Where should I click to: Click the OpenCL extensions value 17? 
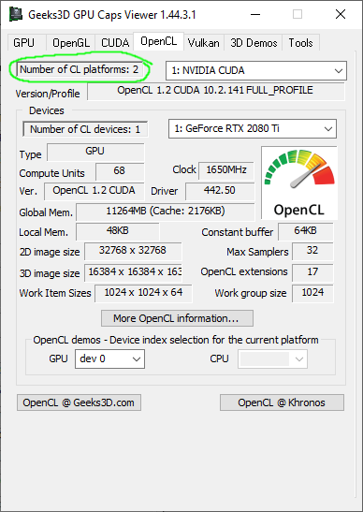click(x=312, y=272)
